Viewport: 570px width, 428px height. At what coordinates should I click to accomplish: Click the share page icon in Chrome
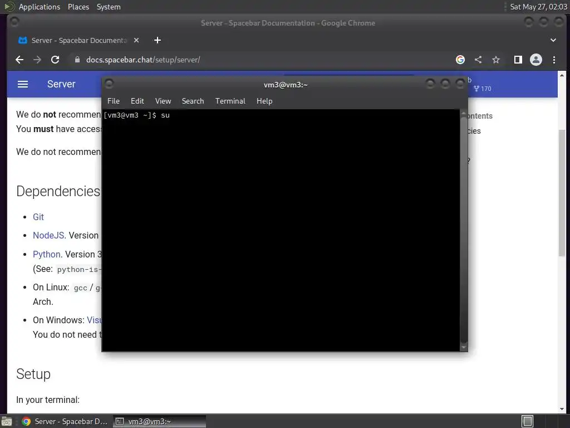pos(478,60)
